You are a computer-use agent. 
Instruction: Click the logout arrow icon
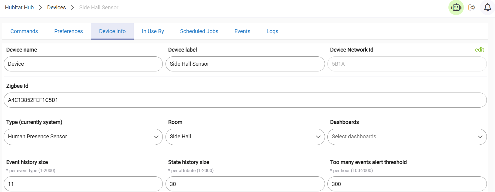[472, 8]
